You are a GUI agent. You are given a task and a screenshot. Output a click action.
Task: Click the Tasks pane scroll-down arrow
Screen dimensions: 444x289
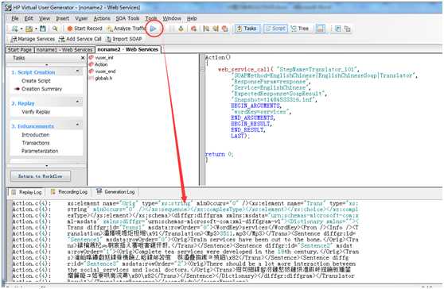(x=47, y=166)
